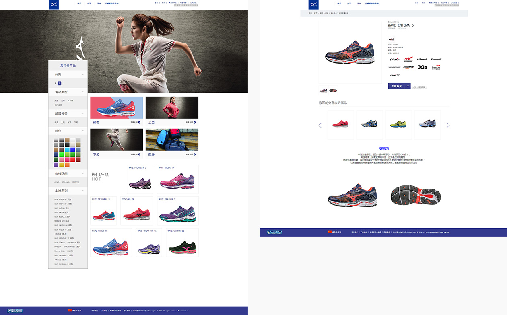Click next arrow in recommended products carousel

pos(448,125)
